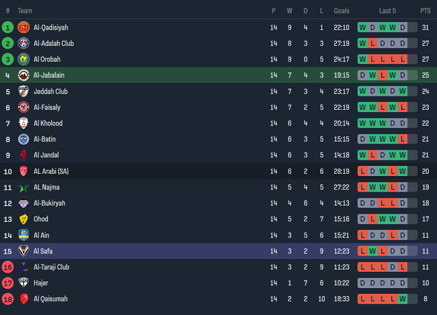The width and height of the screenshot is (437, 315).
Task: Click the Al-Adalah Club crest icon
Action: (24, 43)
